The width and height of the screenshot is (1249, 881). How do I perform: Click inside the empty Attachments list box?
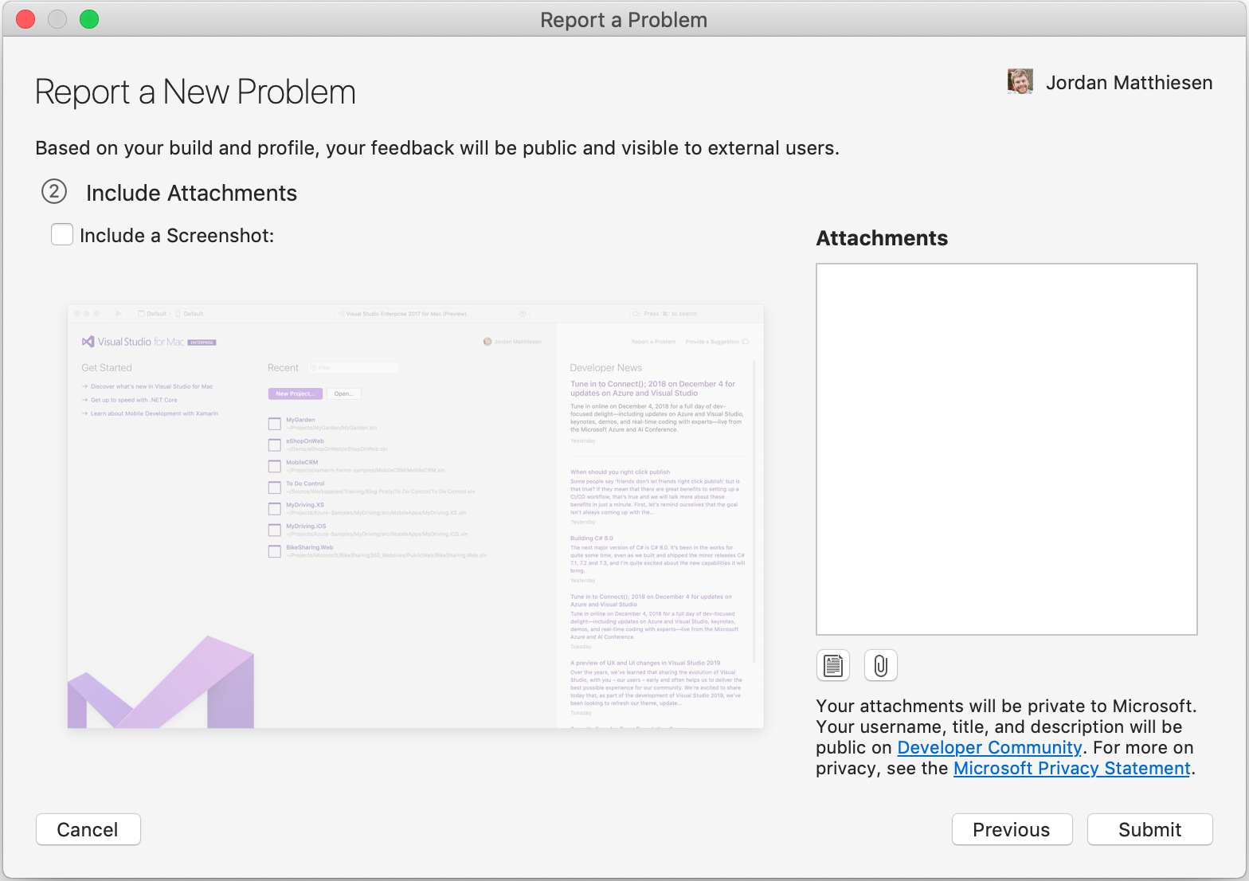pos(1007,449)
